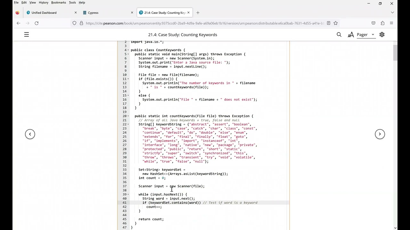Open the Pocket save icon
Screen dimensions: 410x230
click(x=373, y=23)
